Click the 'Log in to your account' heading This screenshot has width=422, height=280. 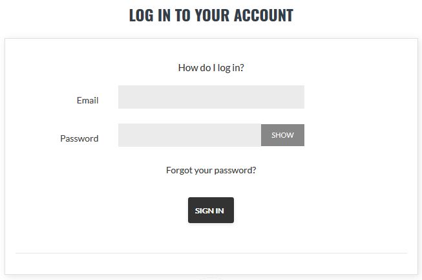coord(211,16)
